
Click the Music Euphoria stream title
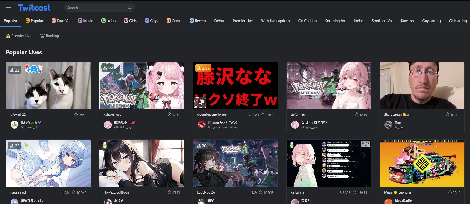397,192
